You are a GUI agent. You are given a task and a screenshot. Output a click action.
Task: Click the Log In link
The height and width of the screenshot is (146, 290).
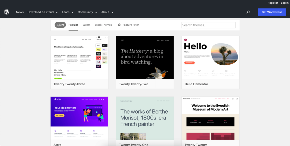(x=284, y=3)
